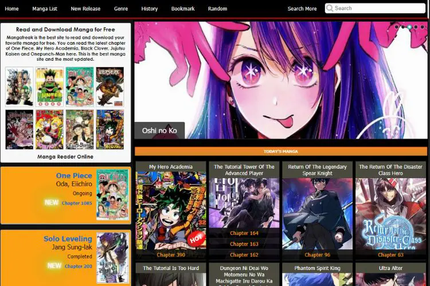Open the first cover in the left cover grid
Viewport: 430px width, 286px height.
click(x=19, y=87)
